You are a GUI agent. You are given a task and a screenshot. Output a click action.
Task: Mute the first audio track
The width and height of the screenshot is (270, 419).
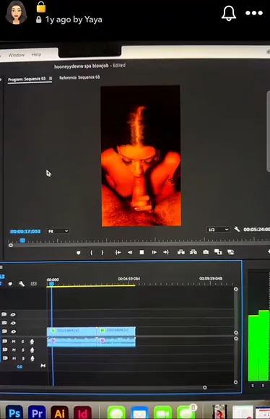14,342
